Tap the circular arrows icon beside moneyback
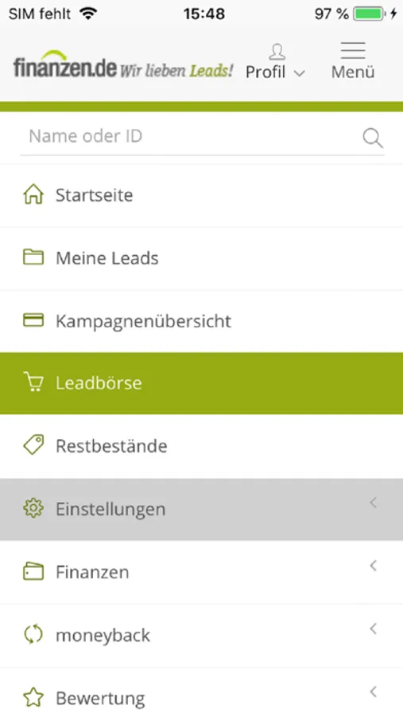403x717 pixels. tap(33, 635)
